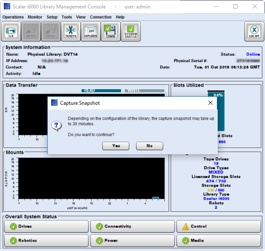Click the question mark dialog icon

[x=57, y=126]
